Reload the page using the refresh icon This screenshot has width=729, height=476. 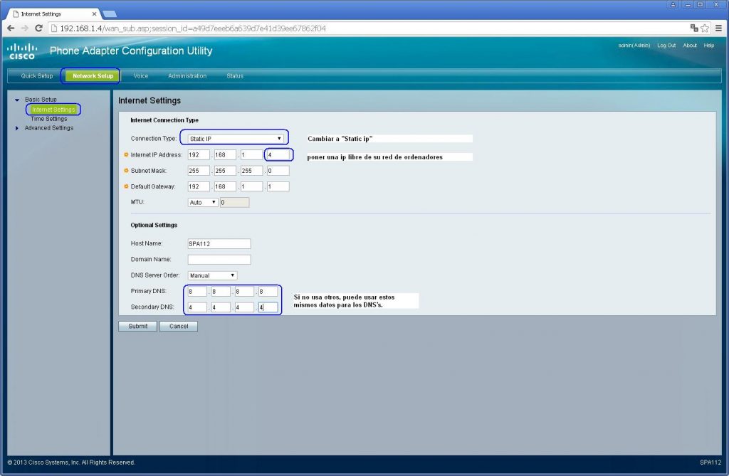point(41,28)
